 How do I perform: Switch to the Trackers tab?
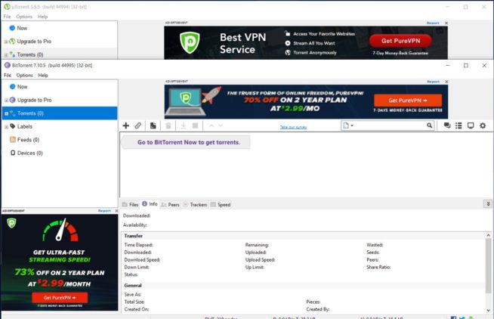coord(195,204)
